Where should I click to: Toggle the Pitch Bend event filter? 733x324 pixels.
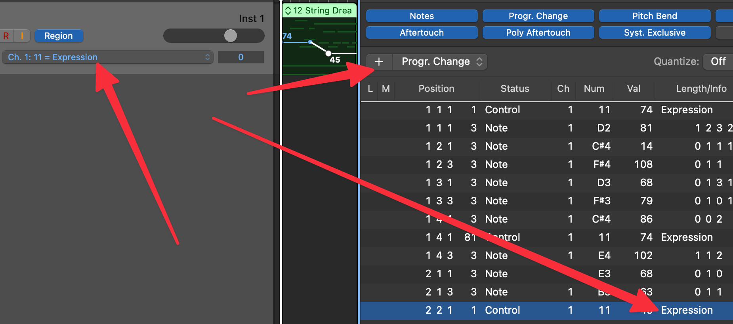[655, 16]
